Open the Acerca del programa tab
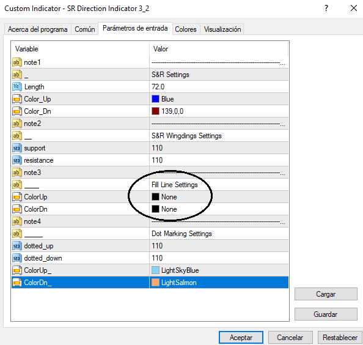 click(x=37, y=29)
